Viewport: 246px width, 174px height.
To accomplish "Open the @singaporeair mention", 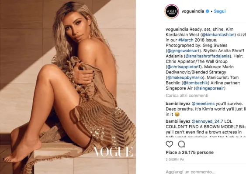I will 210,88.
